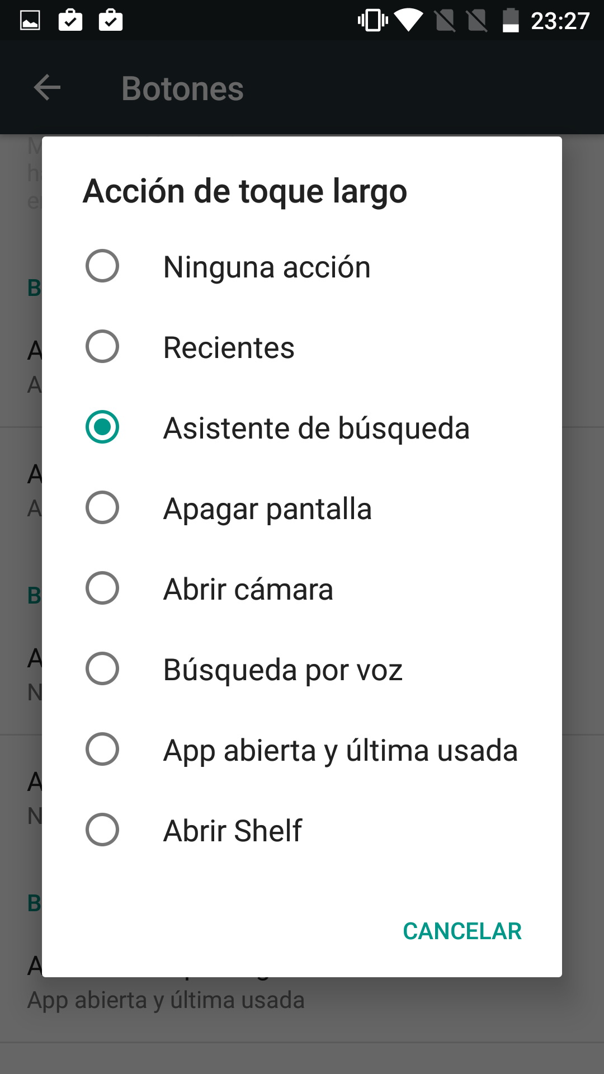Screen dimensions: 604x1074
Task: Pick the Búsqueda por voz option
Action: pyautogui.click(x=302, y=669)
